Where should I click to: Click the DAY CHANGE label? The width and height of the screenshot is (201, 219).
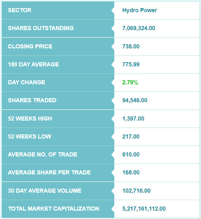tap(27, 82)
